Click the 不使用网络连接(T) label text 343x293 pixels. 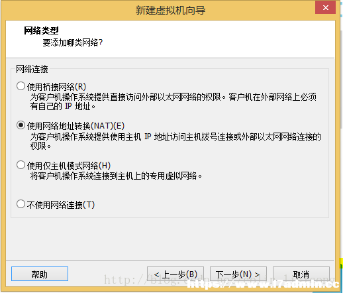point(61,205)
